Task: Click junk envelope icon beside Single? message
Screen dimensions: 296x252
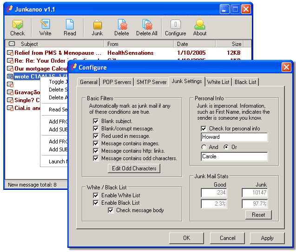Action: [10, 100]
